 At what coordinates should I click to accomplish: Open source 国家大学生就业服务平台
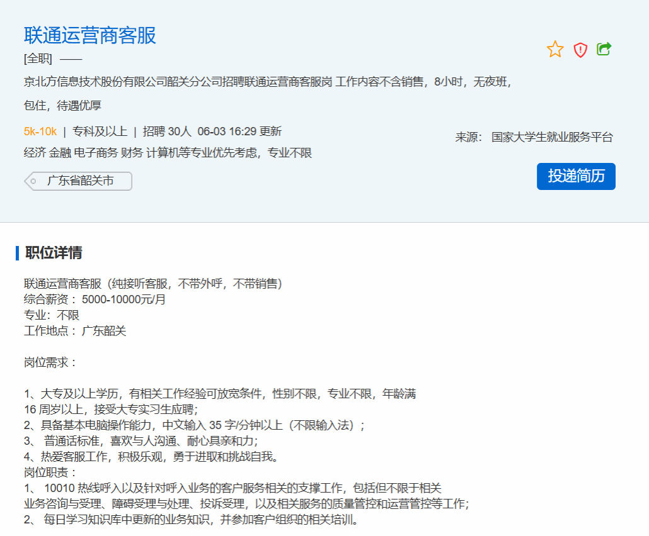(x=552, y=137)
